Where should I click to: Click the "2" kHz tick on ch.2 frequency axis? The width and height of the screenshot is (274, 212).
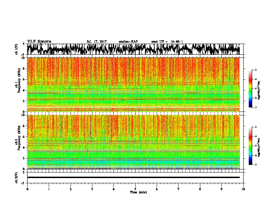(x=24, y=158)
